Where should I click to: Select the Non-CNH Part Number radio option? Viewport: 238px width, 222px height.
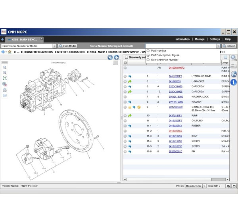pos(148,59)
